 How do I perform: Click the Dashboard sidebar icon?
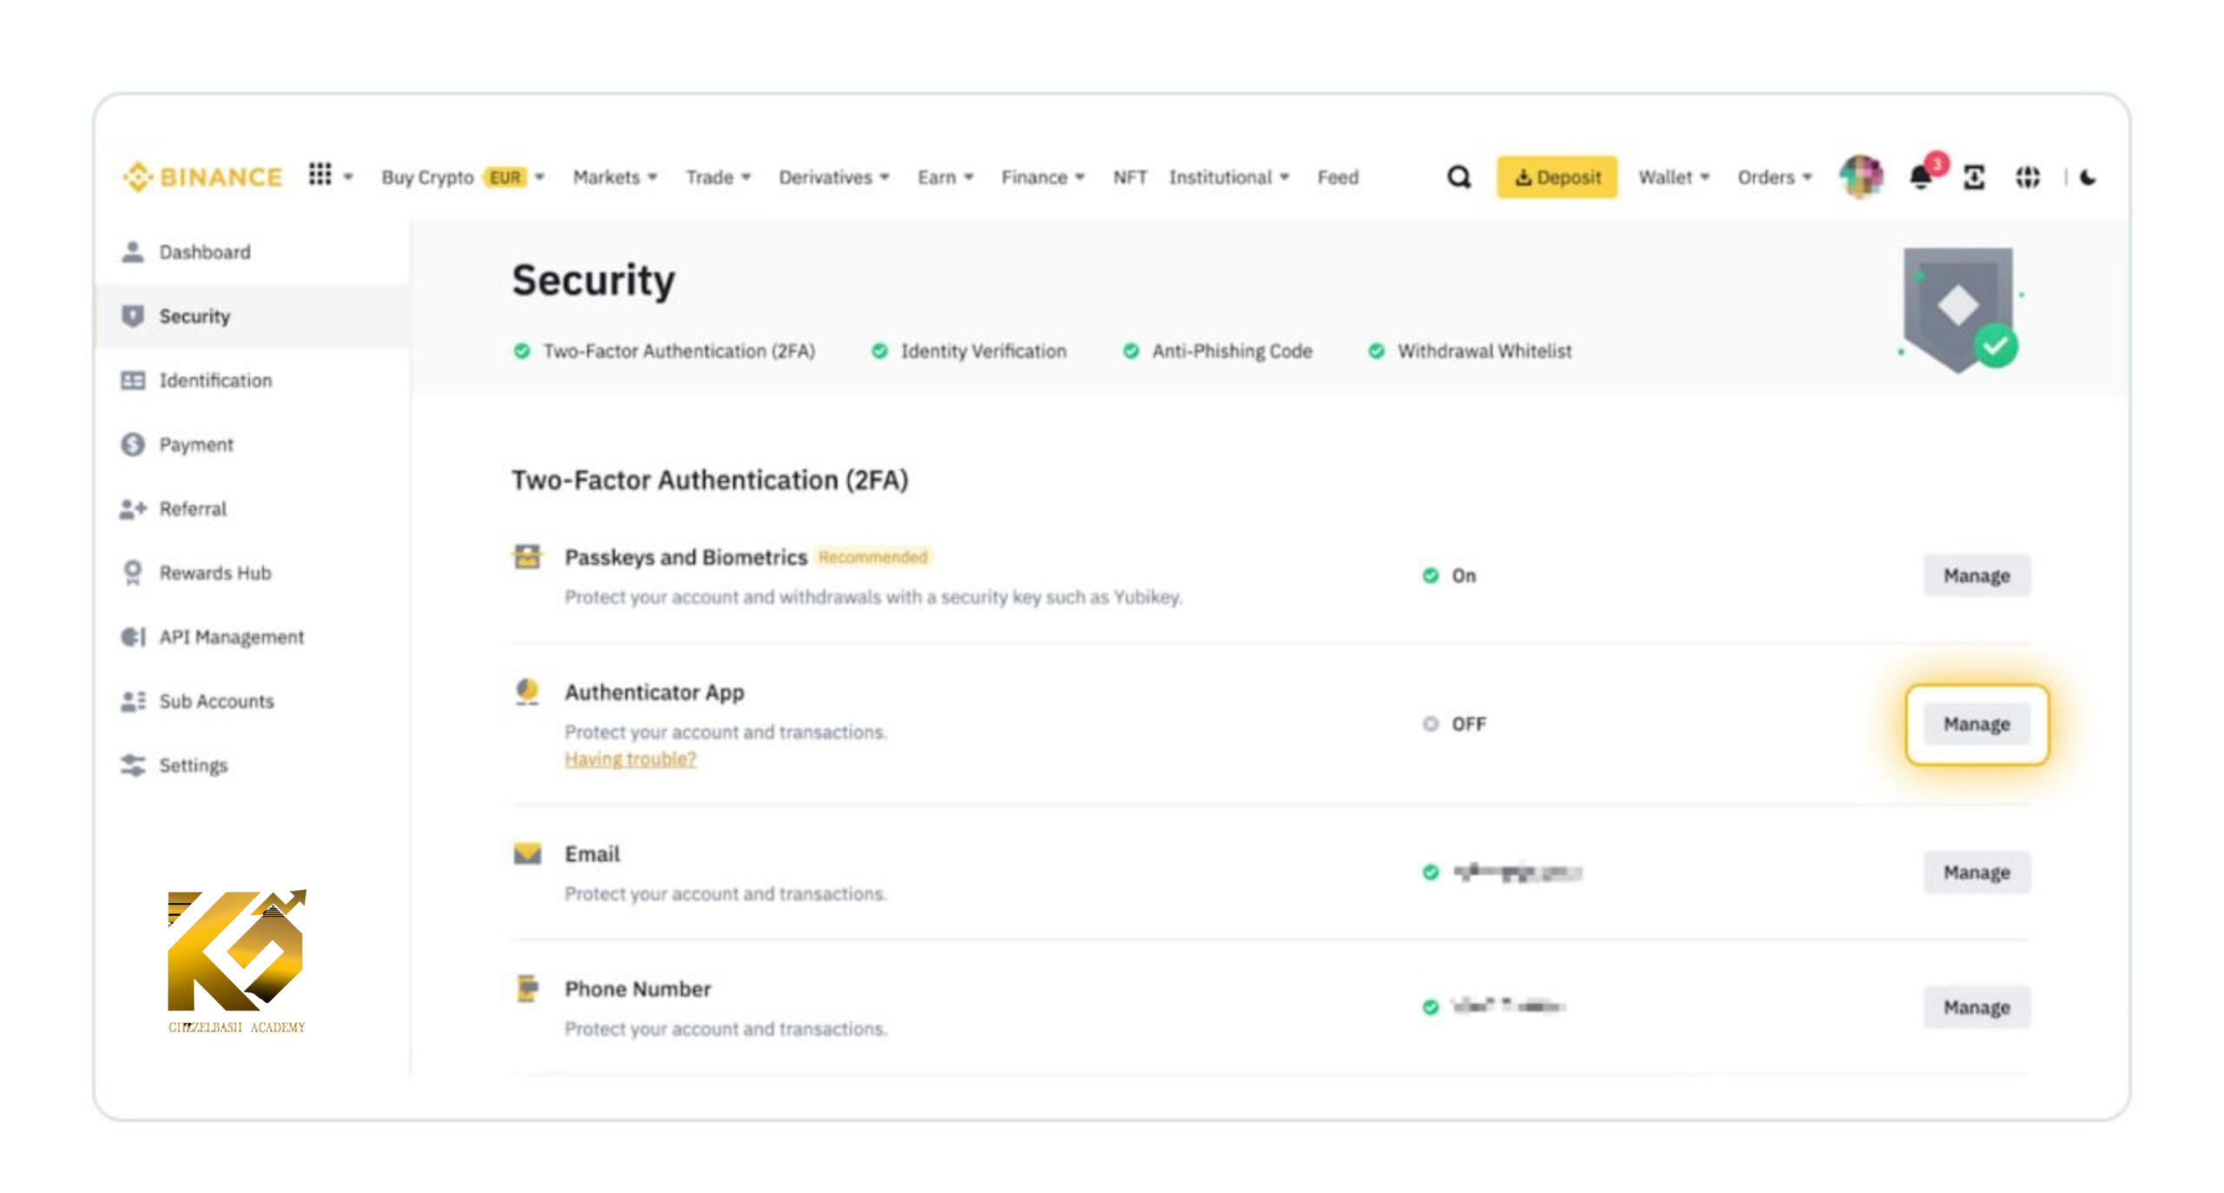pos(133,252)
